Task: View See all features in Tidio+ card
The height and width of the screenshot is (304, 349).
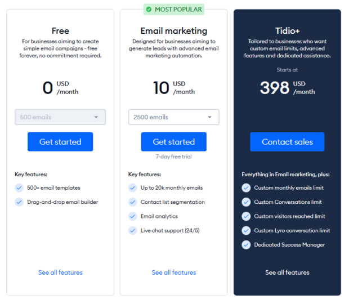Action: (x=287, y=272)
